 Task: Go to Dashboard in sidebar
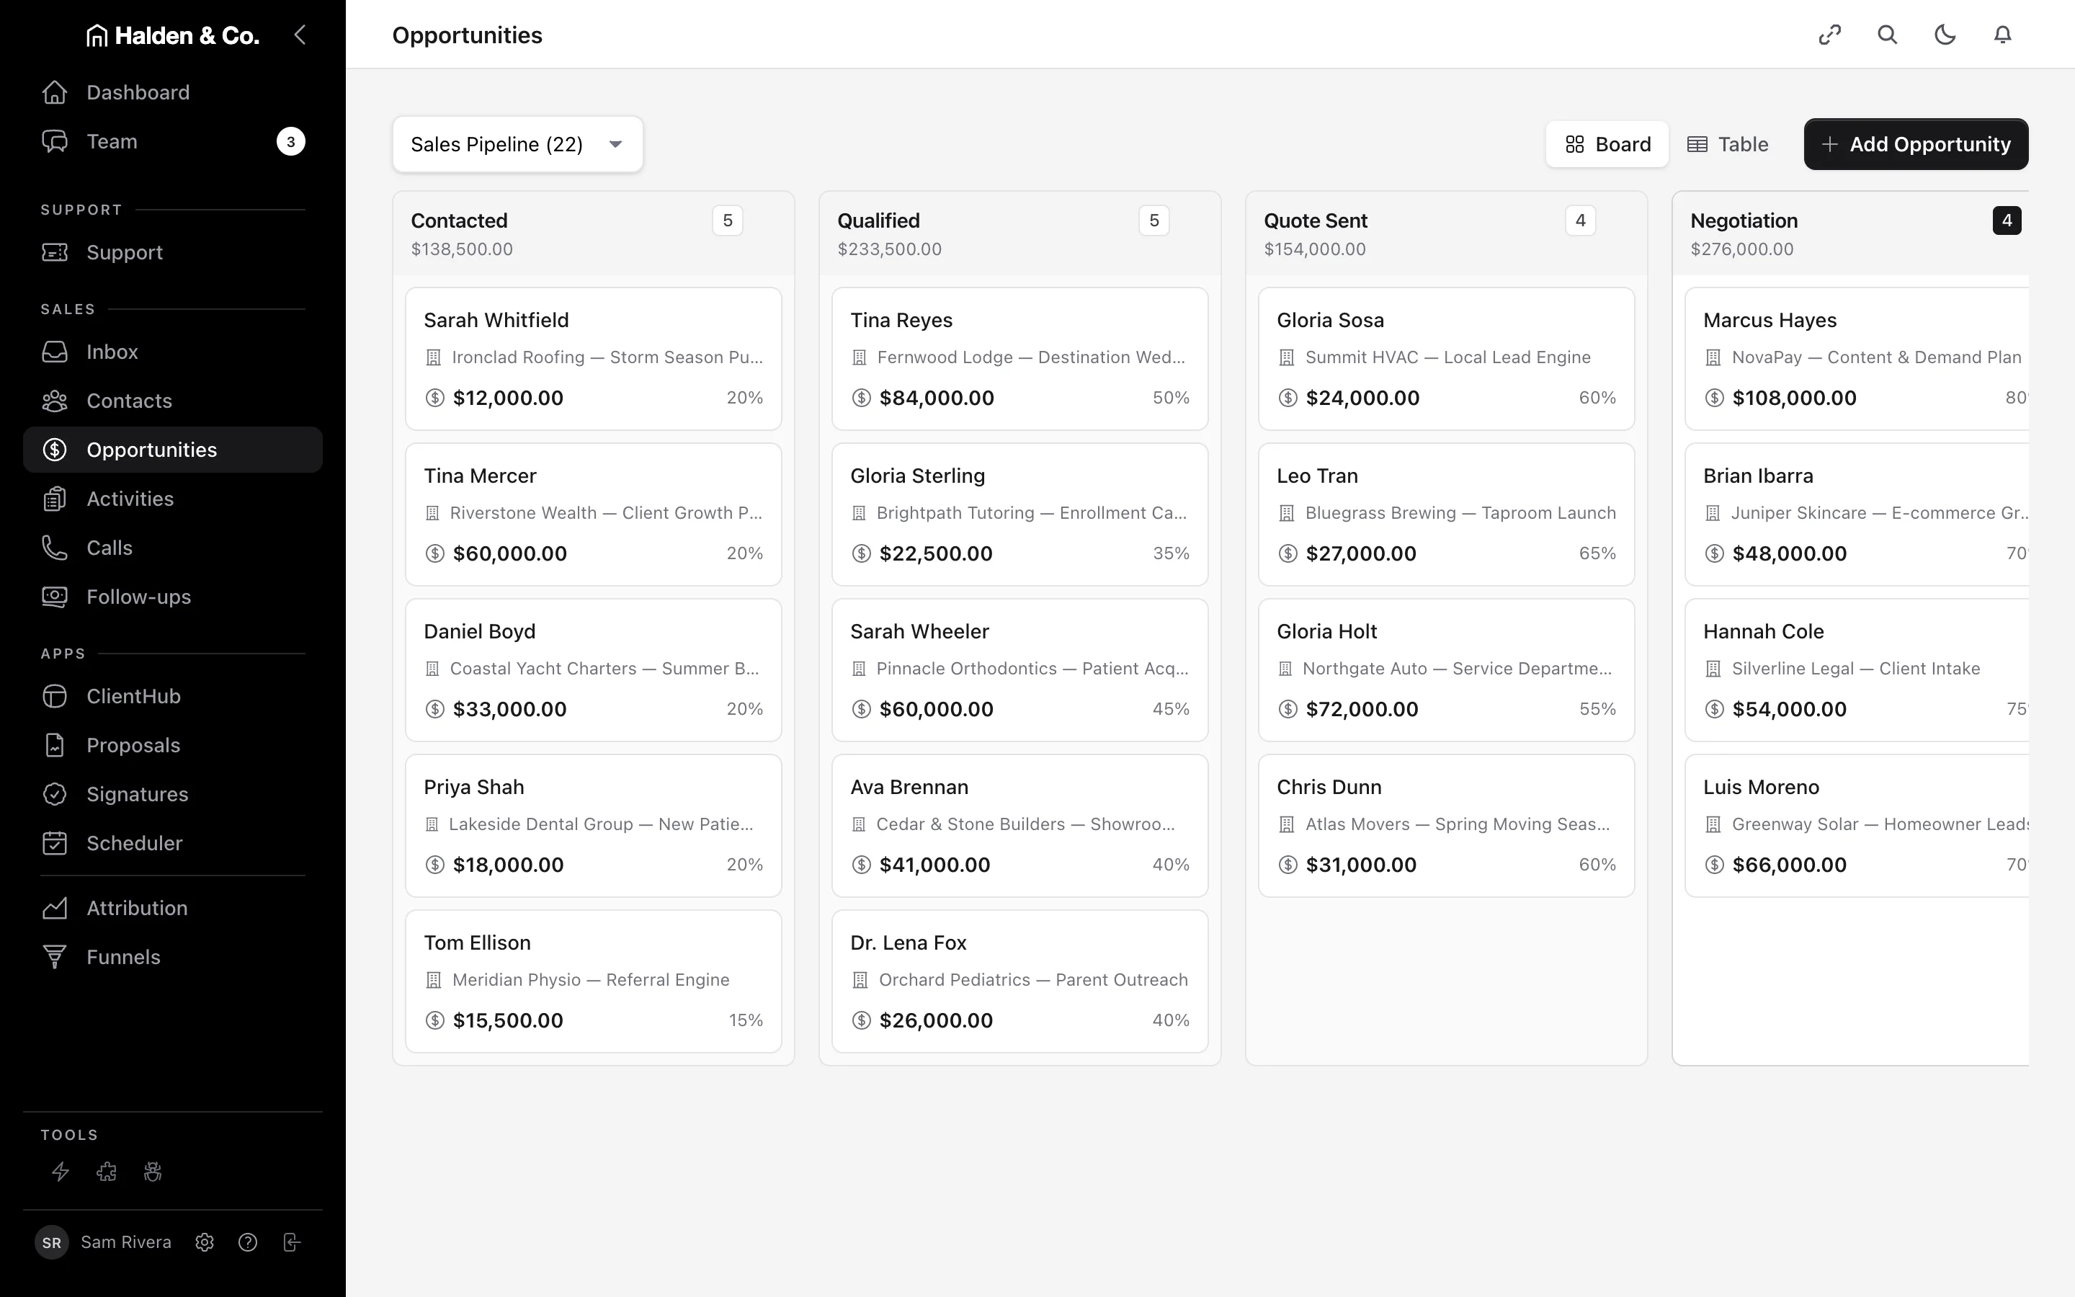click(172, 92)
